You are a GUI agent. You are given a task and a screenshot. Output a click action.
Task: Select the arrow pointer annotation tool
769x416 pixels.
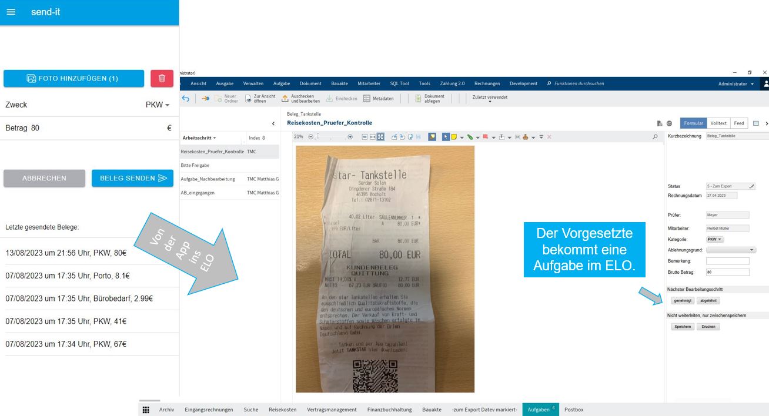click(x=446, y=137)
